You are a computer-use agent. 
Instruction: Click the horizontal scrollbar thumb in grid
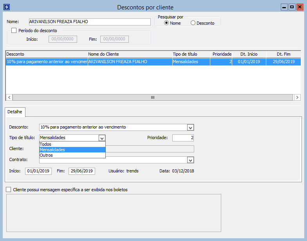(x=153, y=97)
